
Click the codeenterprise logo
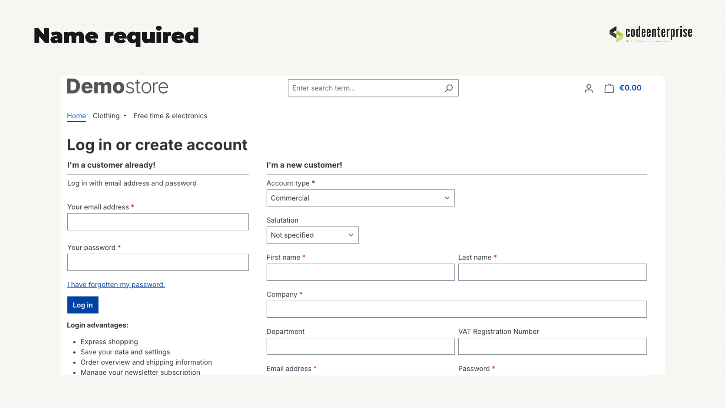651,34
